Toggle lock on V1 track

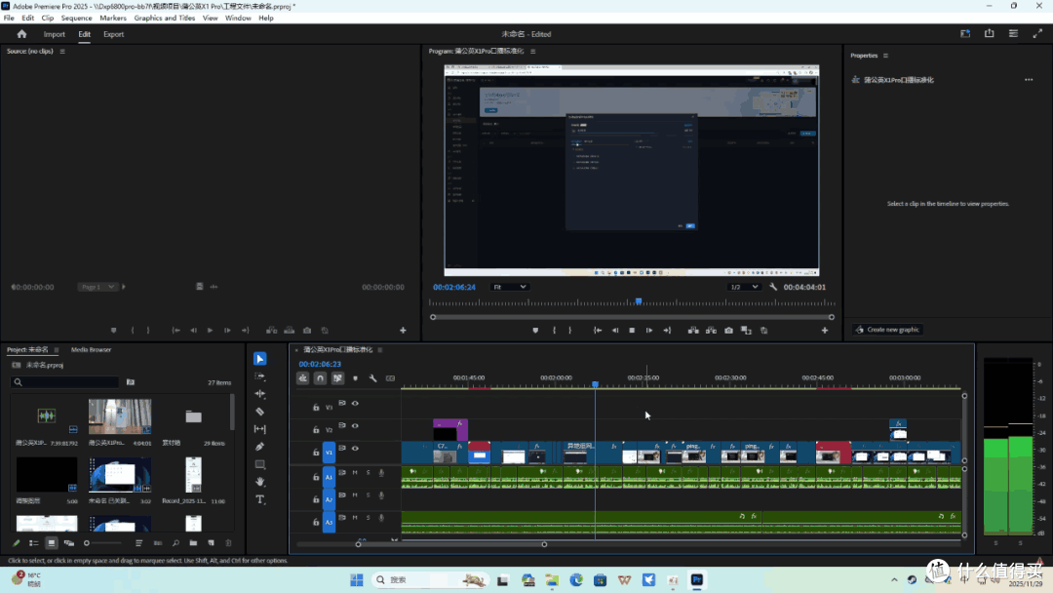(316, 452)
